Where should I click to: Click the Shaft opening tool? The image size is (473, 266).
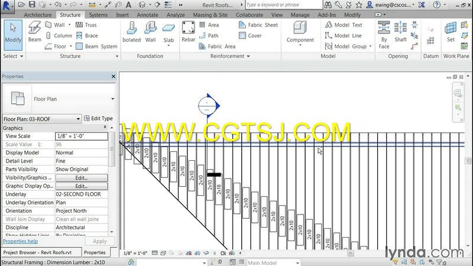coord(400,31)
